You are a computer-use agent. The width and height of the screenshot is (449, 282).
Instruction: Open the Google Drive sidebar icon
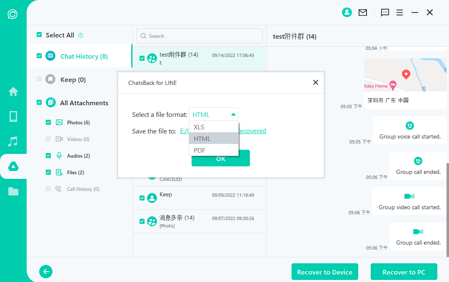13,166
